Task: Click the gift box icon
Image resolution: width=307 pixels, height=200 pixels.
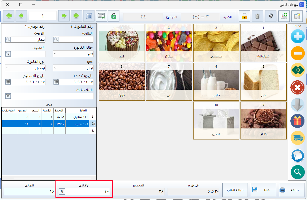Action: tap(297, 121)
